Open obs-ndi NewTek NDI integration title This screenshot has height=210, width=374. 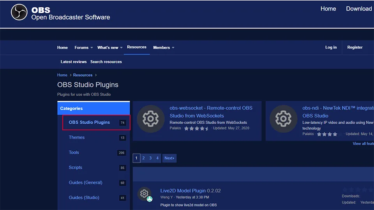click(338, 112)
